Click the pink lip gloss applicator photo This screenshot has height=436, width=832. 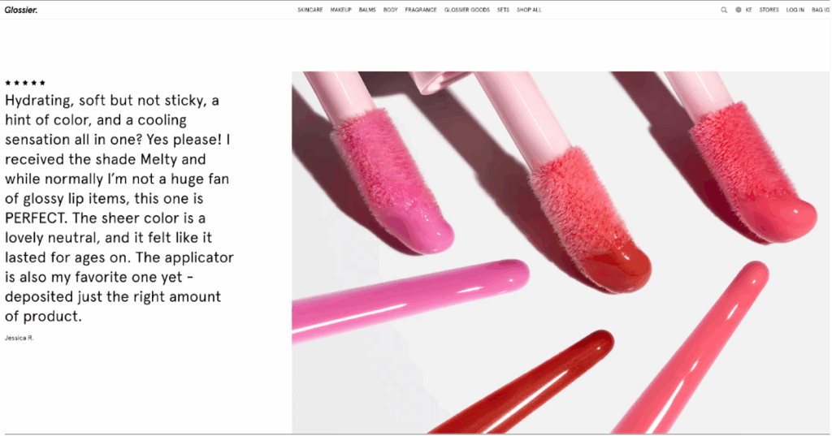click(561, 253)
